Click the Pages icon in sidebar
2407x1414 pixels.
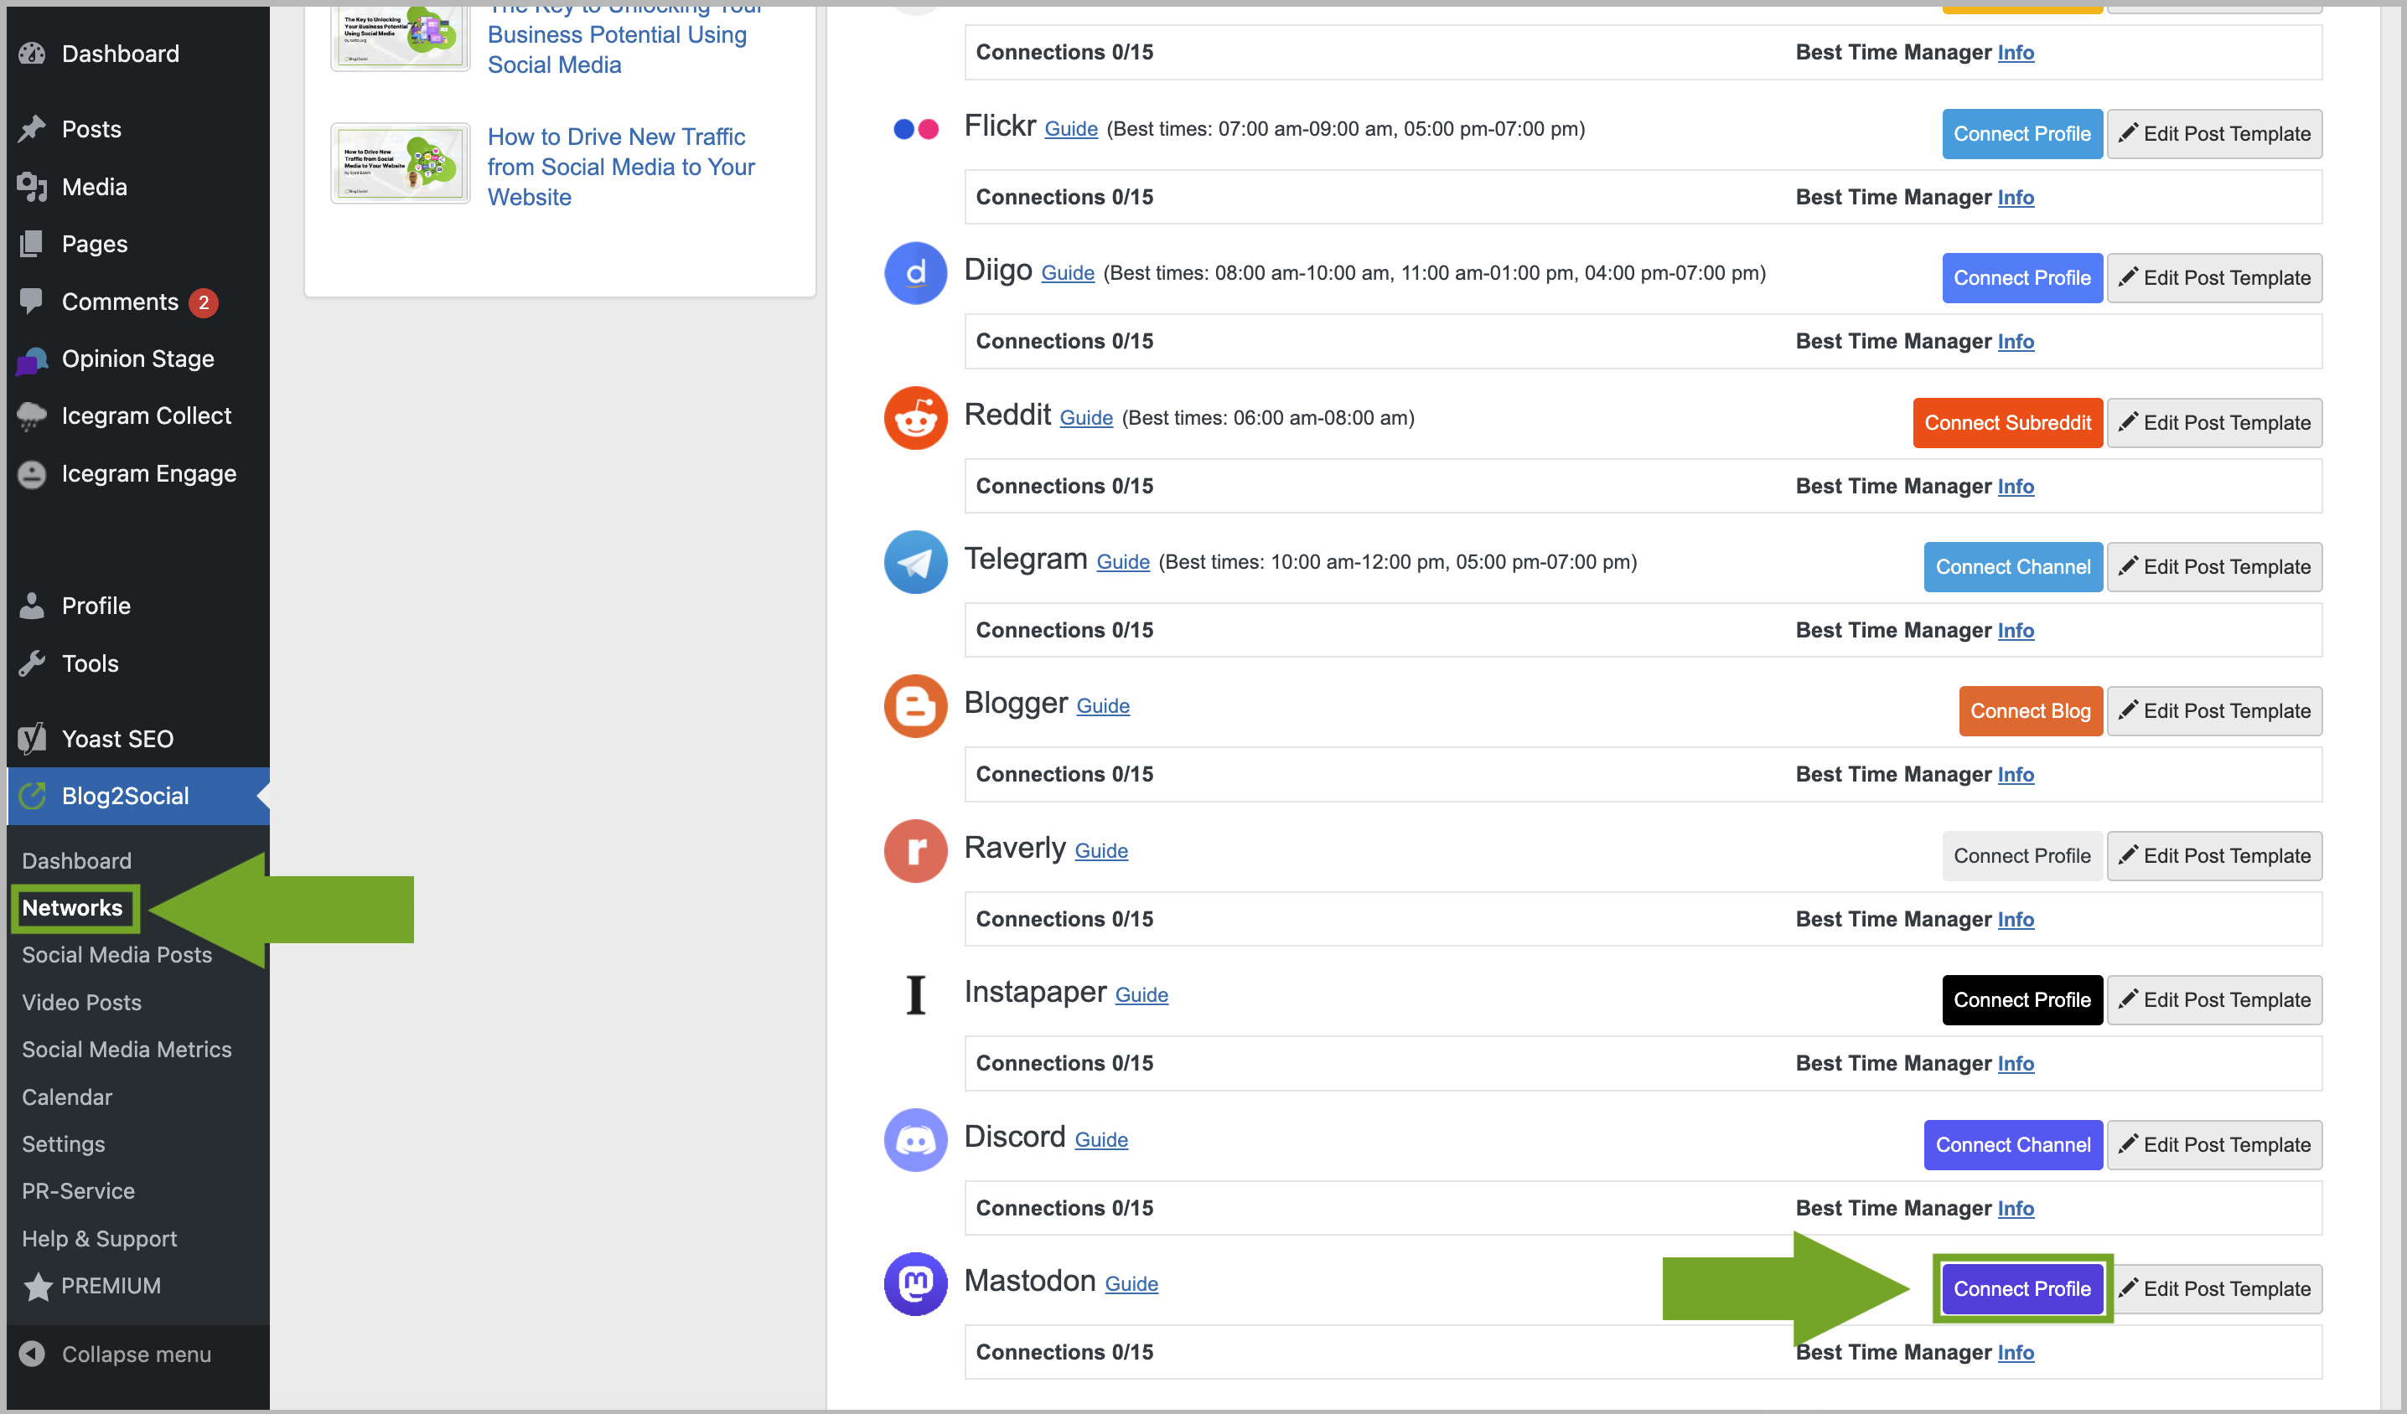click(32, 245)
